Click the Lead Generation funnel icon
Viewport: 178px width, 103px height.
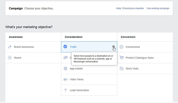pyautogui.click(x=65, y=90)
